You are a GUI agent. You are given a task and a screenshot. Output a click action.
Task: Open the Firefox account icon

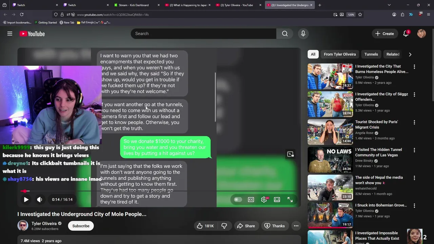tap(394, 15)
